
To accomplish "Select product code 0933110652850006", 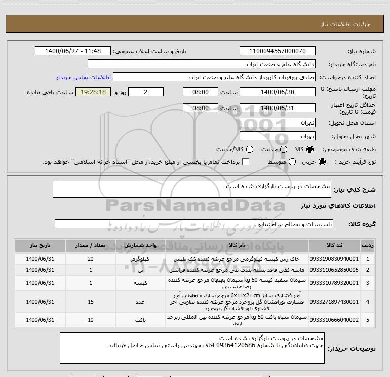I will coord(334,270).
